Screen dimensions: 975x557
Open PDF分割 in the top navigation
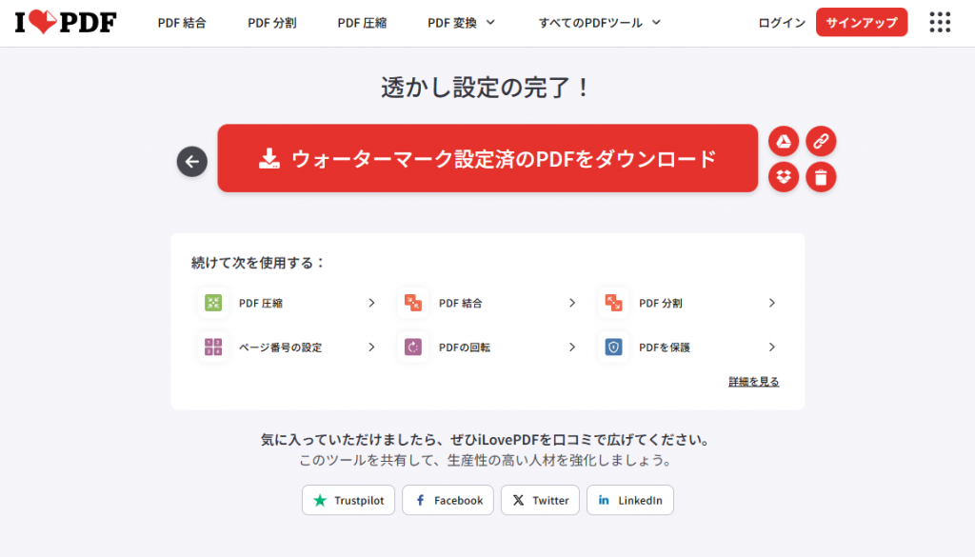[271, 22]
